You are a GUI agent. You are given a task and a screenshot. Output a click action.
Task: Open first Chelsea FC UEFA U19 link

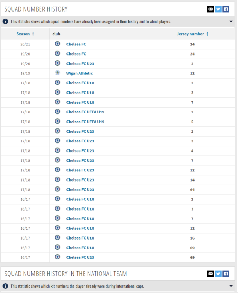(85, 112)
